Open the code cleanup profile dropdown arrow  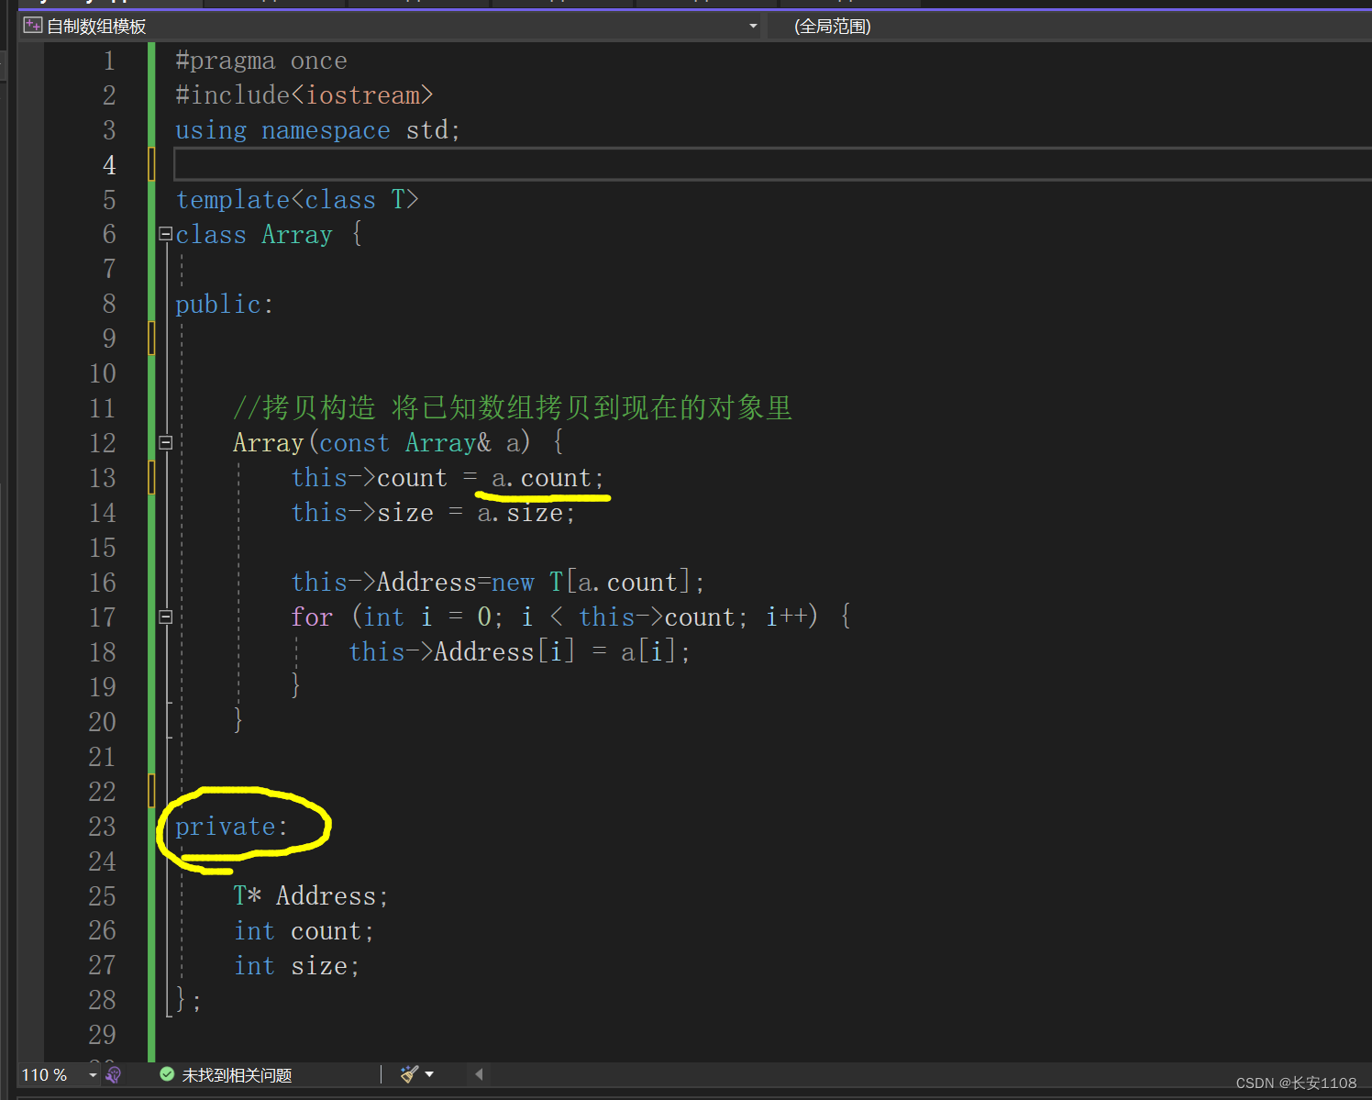429,1074
